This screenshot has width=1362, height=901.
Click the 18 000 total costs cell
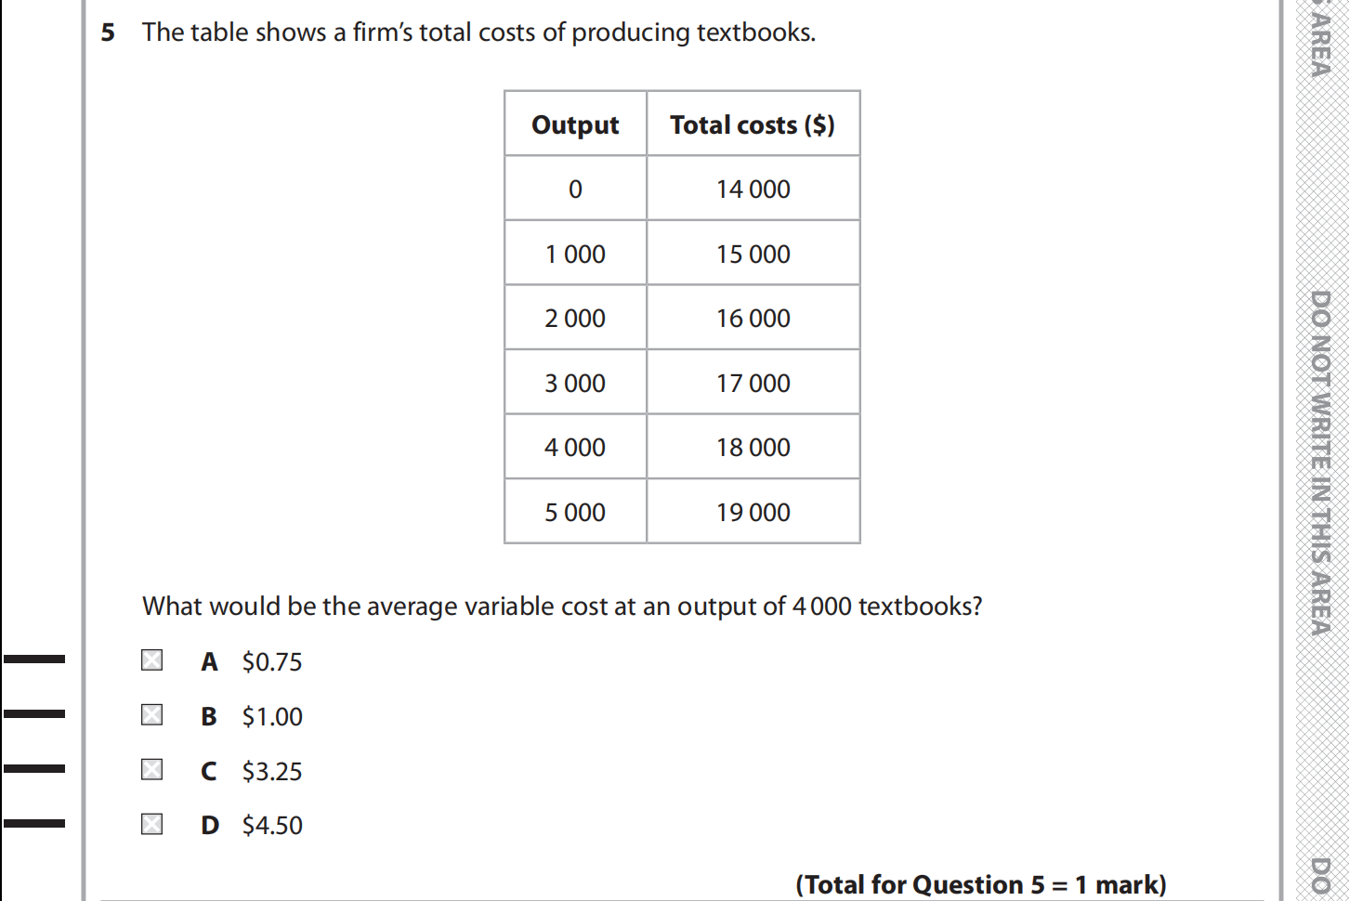tap(753, 448)
